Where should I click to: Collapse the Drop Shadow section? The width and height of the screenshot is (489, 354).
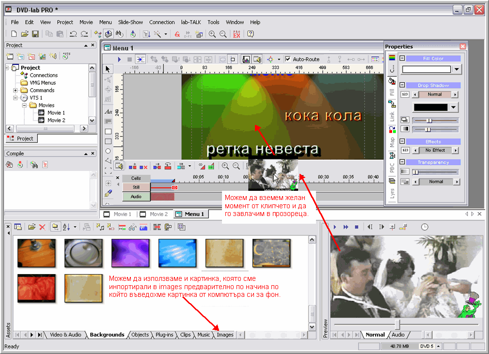click(x=402, y=85)
